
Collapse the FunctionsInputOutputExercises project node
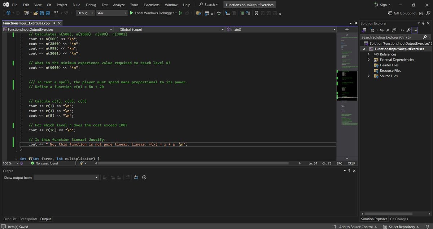tap(364, 49)
